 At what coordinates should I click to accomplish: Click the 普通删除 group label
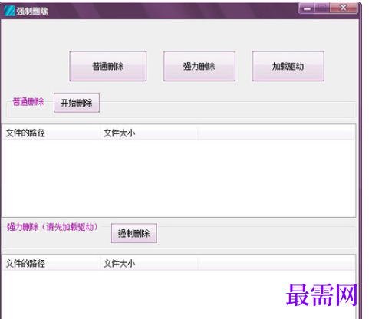pyautogui.click(x=28, y=102)
